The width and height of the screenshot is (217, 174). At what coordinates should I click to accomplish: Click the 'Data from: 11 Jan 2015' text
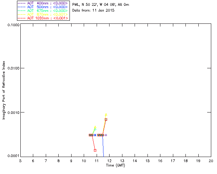click(93, 11)
